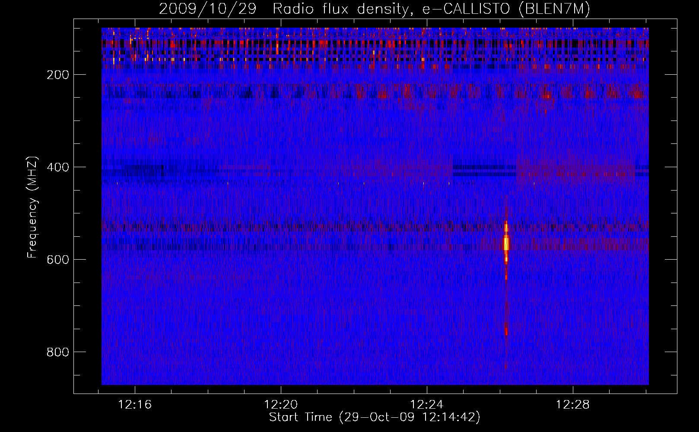The image size is (699, 432).
Task: Select the 'Frequency (MHZ)' y-axis label
Action: pyautogui.click(x=32, y=207)
